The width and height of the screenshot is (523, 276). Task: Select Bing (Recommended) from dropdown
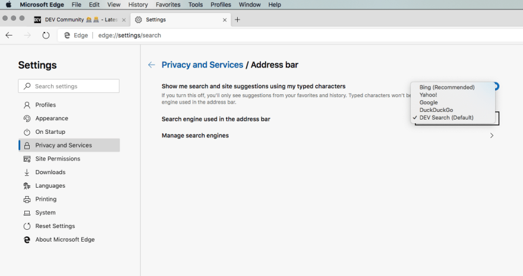point(447,88)
